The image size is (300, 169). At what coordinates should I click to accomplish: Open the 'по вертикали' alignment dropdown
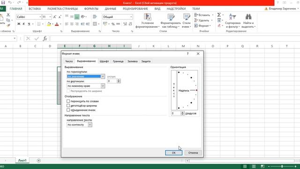tap(103, 86)
